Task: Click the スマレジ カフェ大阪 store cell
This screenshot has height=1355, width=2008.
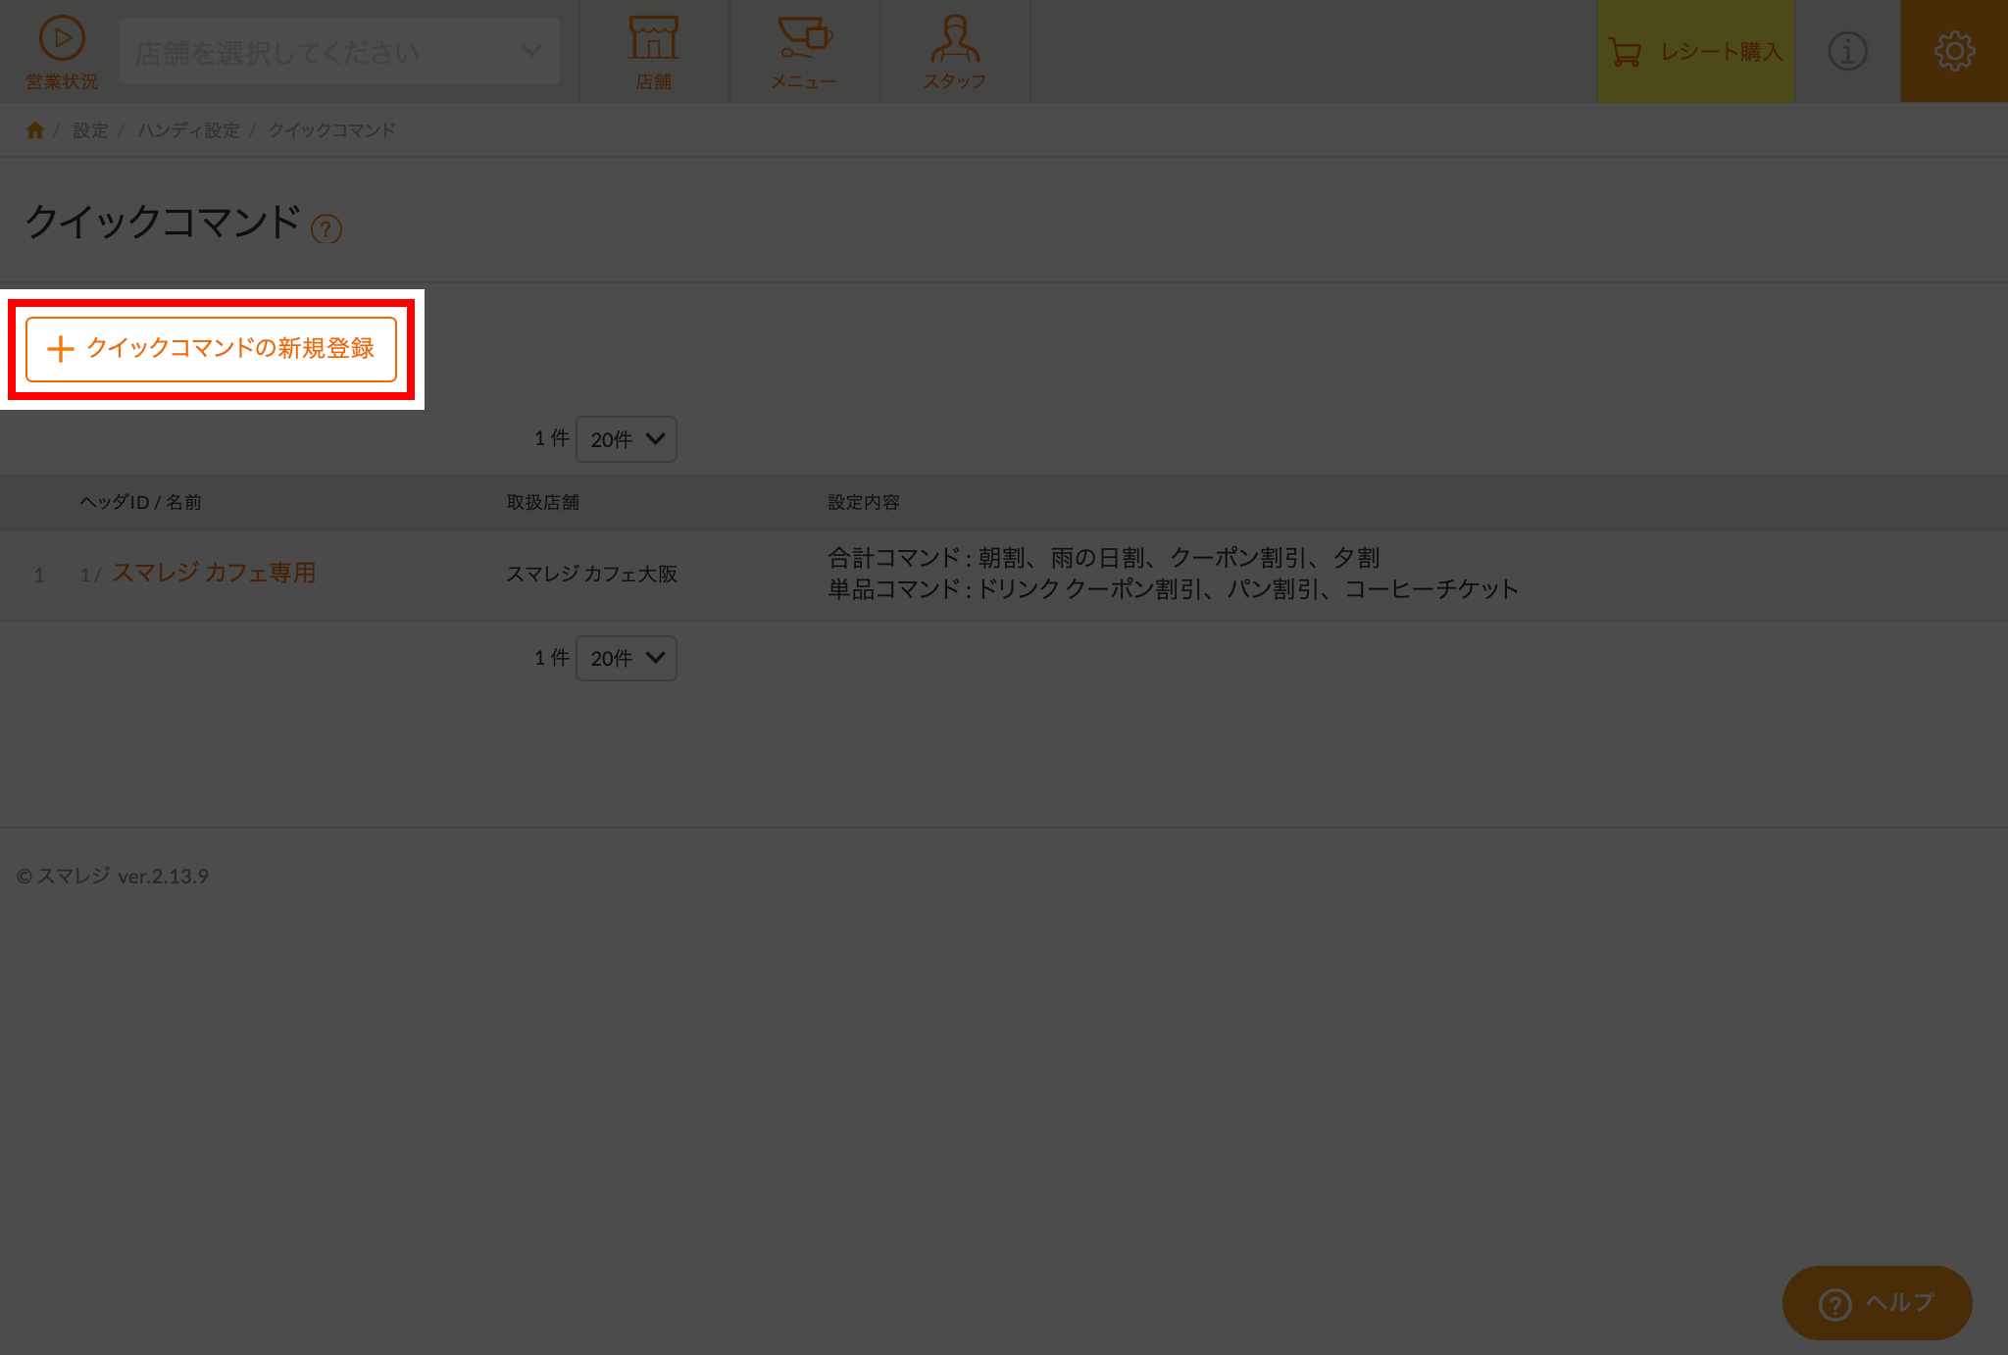Action: point(591,574)
